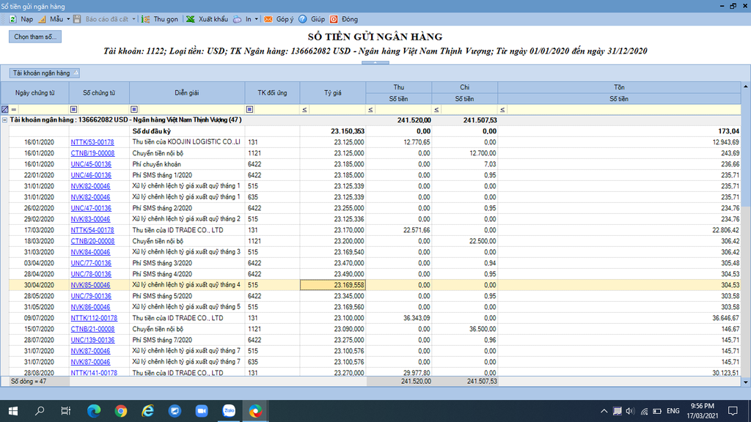Click the Tỷ giá column header
This screenshot has width=751, height=422.
[333, 93]
